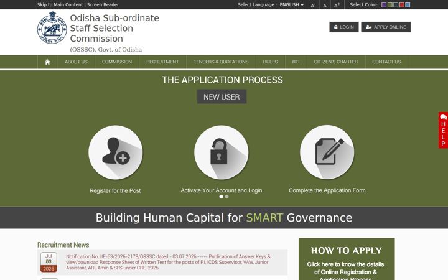448x280 pixels.
Task: Click the Activate Your Account padlock icon
Action: (221, 152)
